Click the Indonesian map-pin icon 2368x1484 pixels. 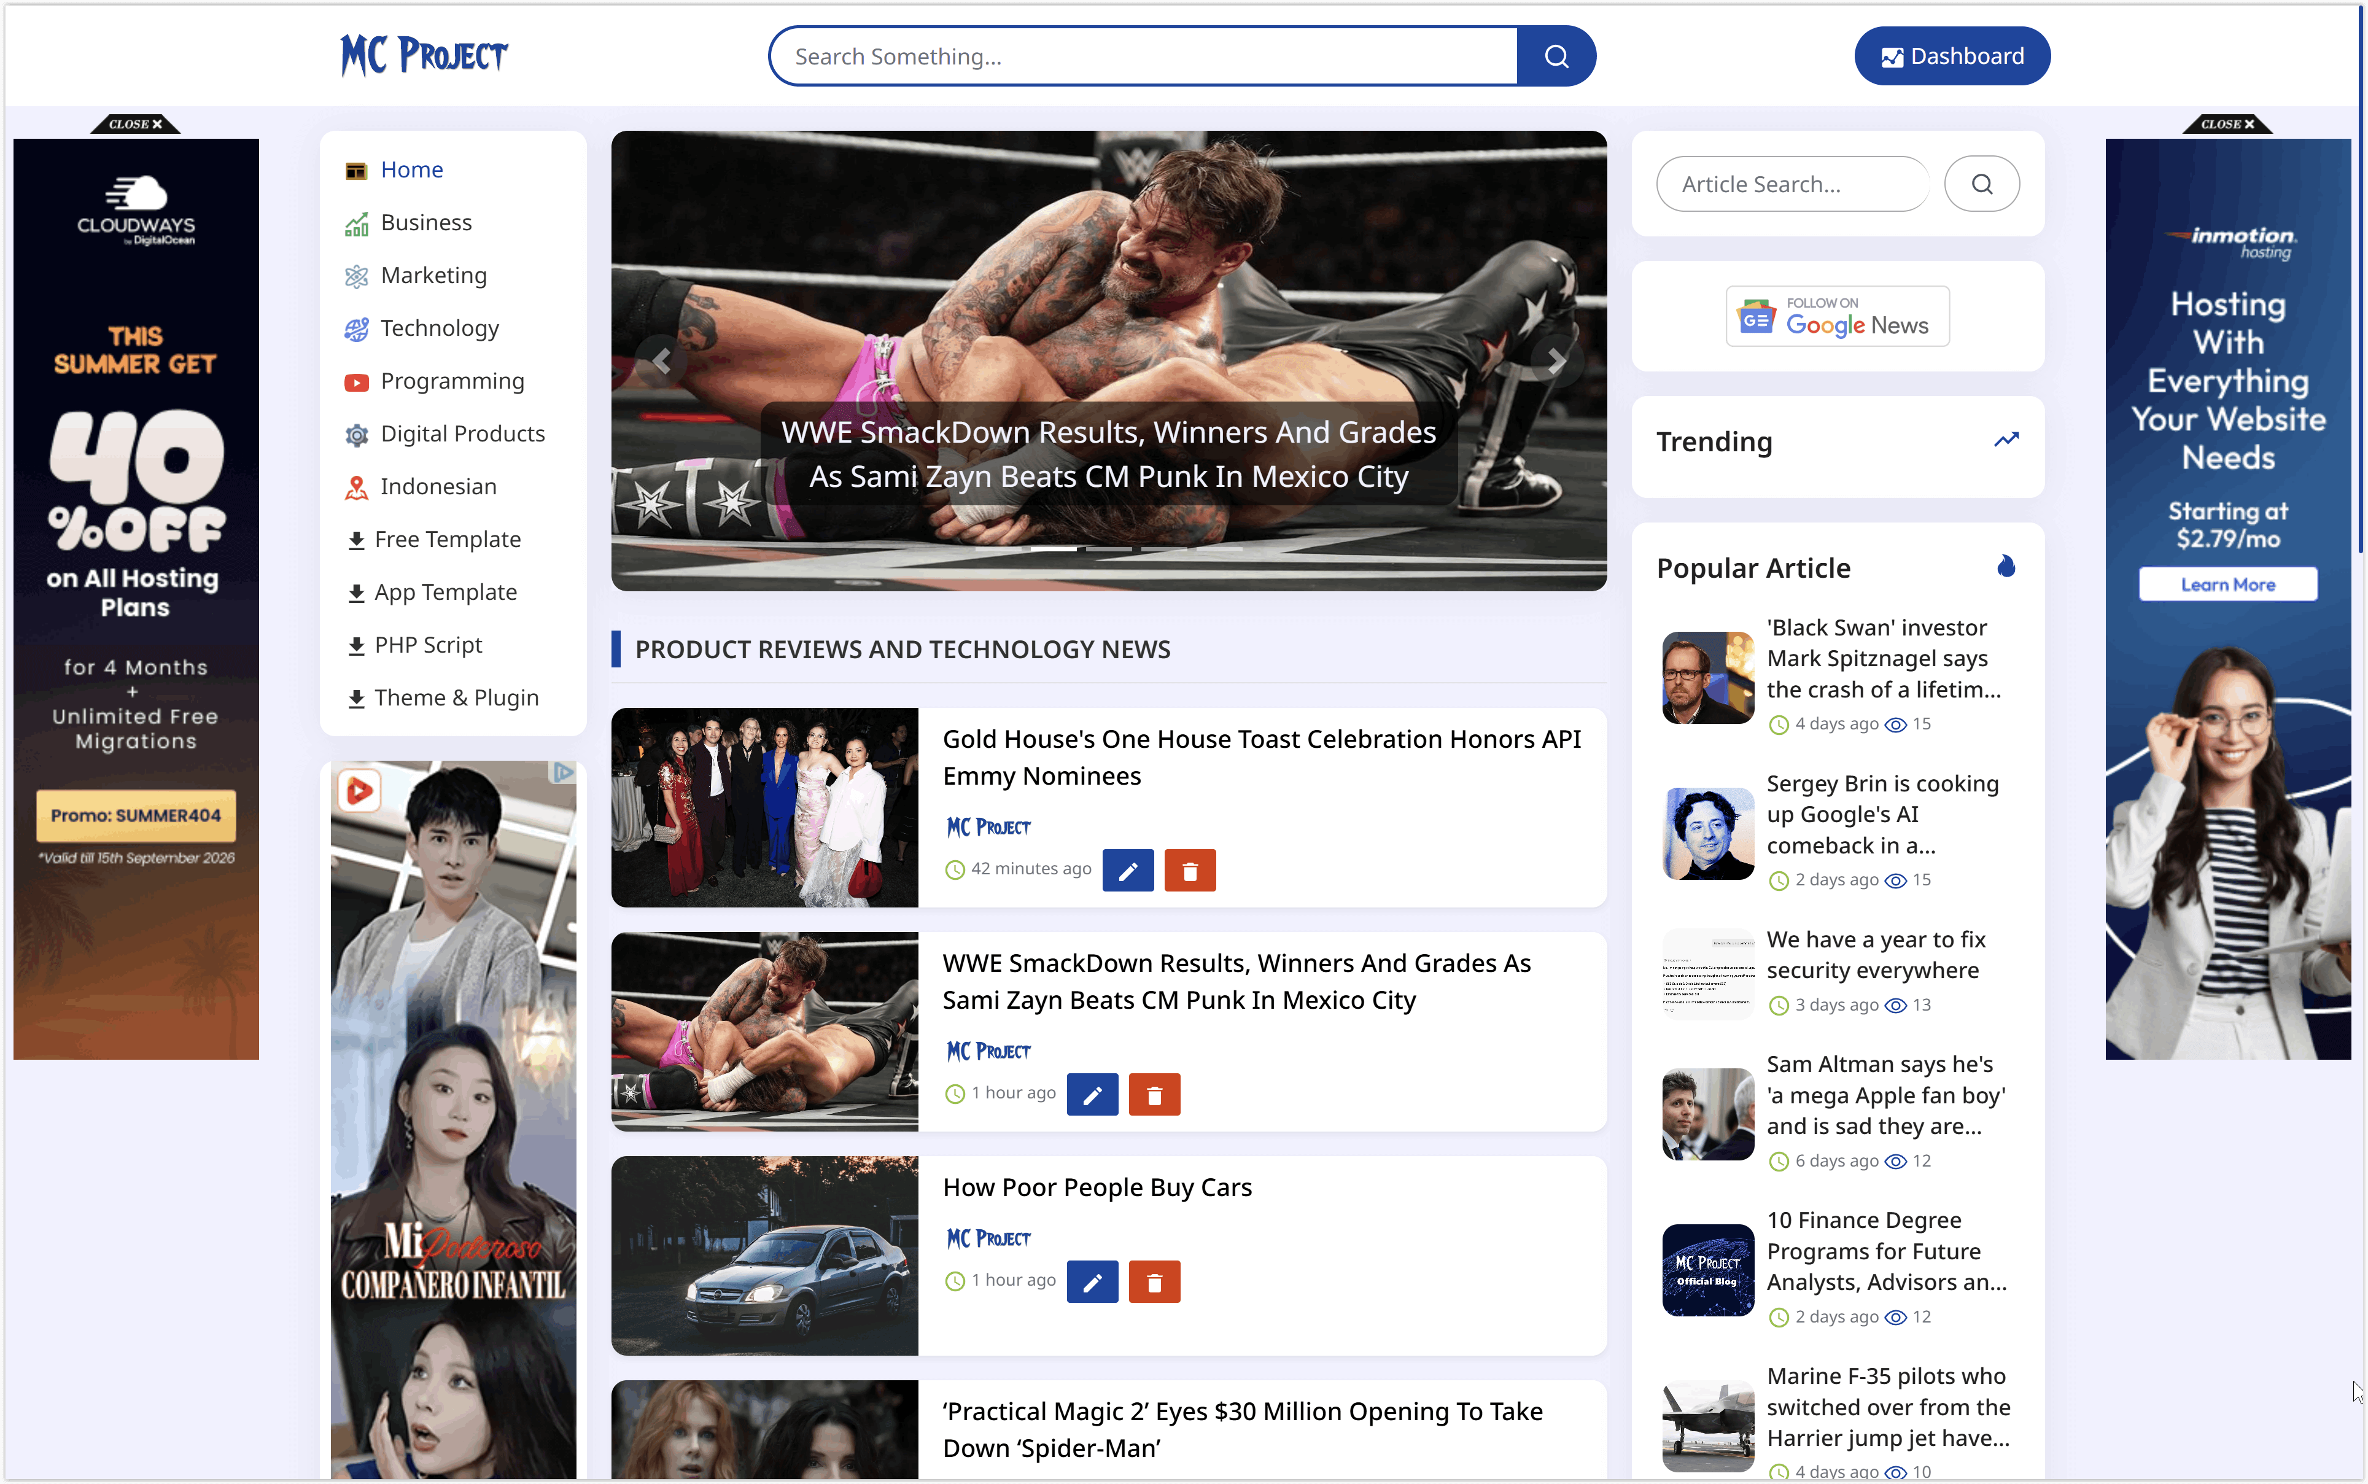click(356, 488)
